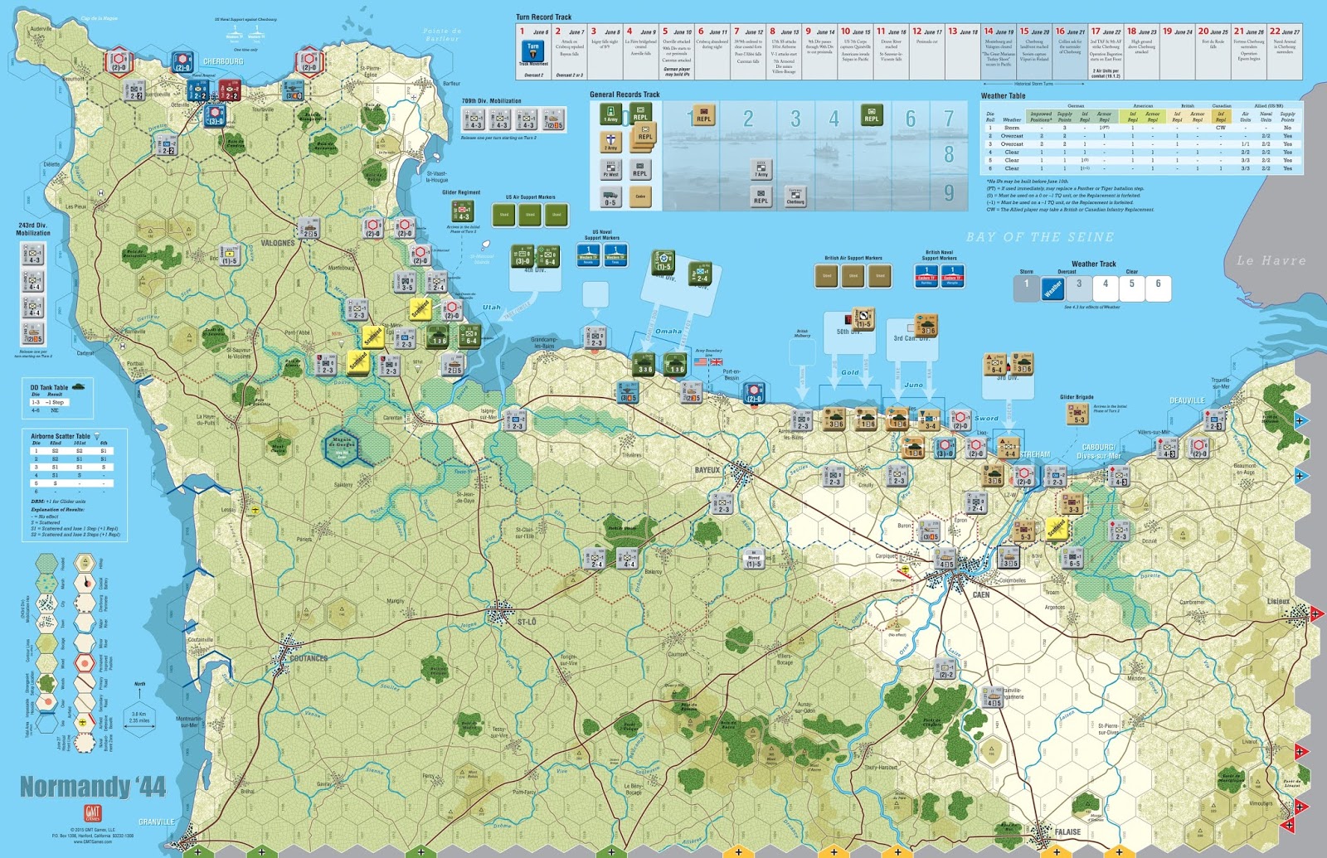Select the blue Turn marker on the Turn Record Track
This screenshot has width=1327, height=858.
coord(532,52)
